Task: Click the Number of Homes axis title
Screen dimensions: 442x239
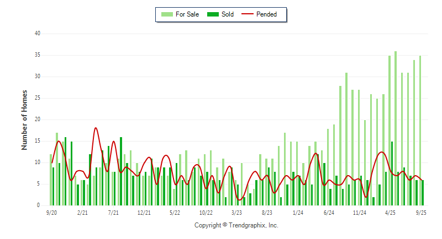Action: (x=24, y=119)
